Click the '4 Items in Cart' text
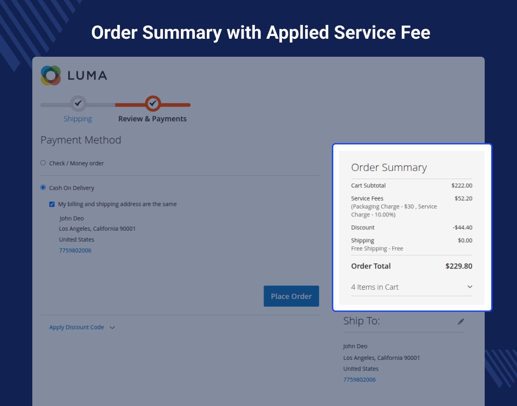Image resolution: width=517 pixels, height=406 pixels. point(374,287)
